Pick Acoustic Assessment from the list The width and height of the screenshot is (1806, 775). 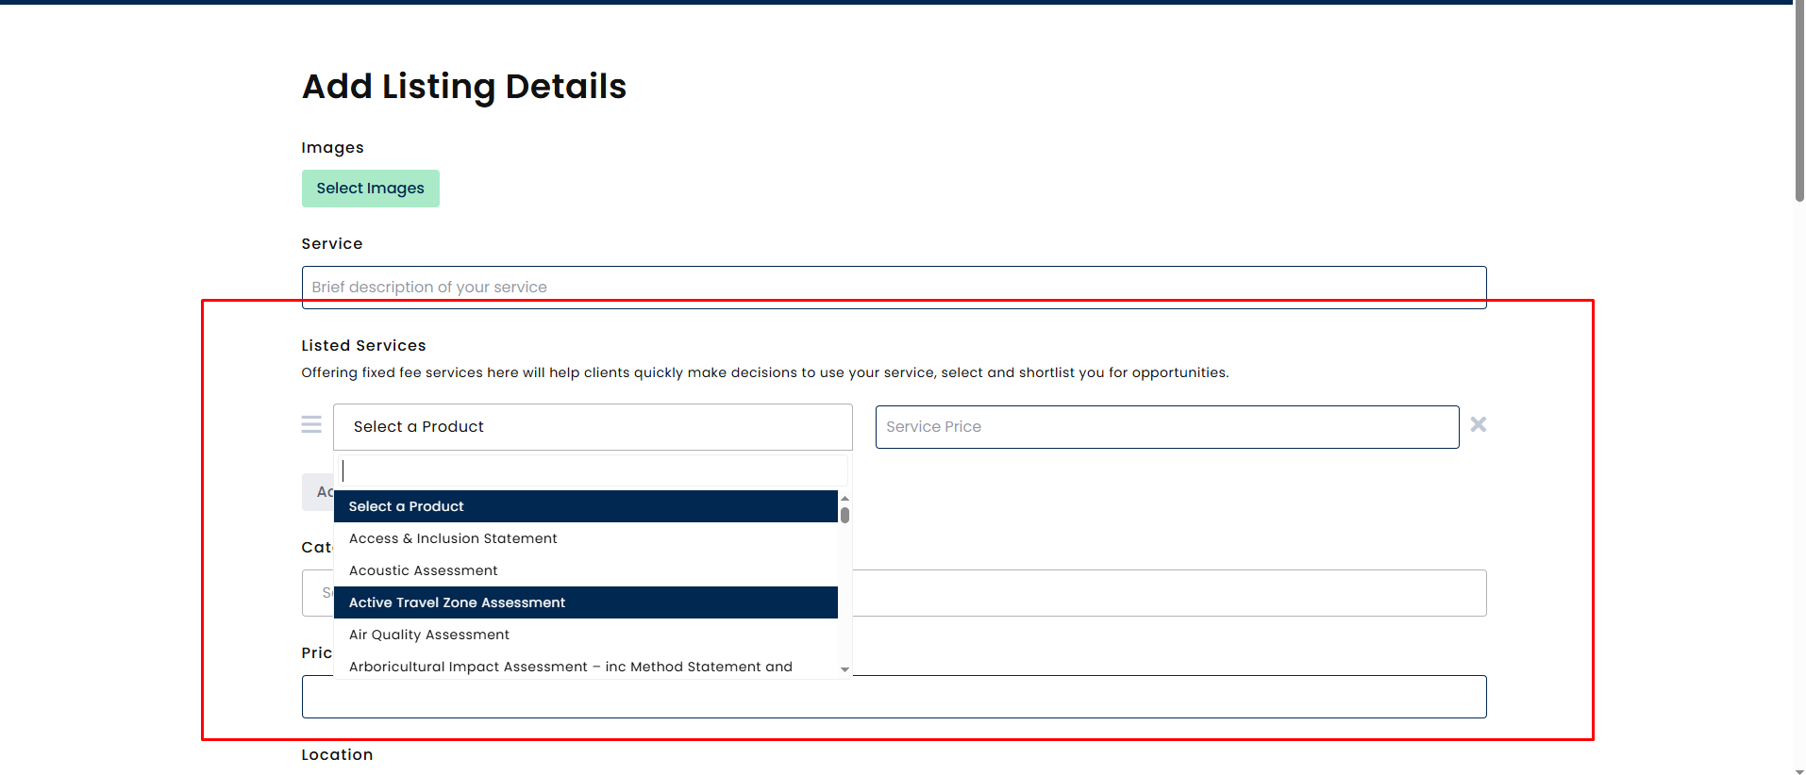click(586, 570)
